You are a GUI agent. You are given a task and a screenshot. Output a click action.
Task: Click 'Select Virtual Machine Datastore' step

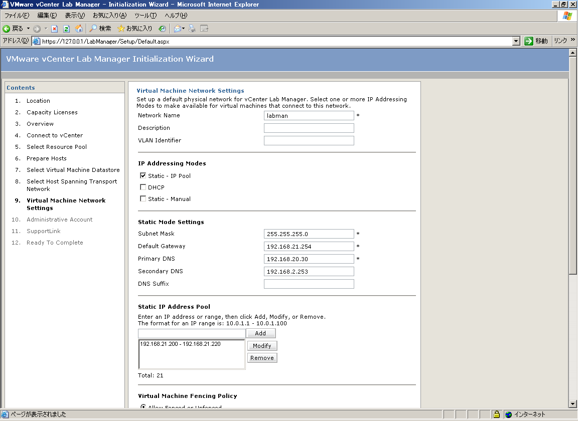[73, 170]
